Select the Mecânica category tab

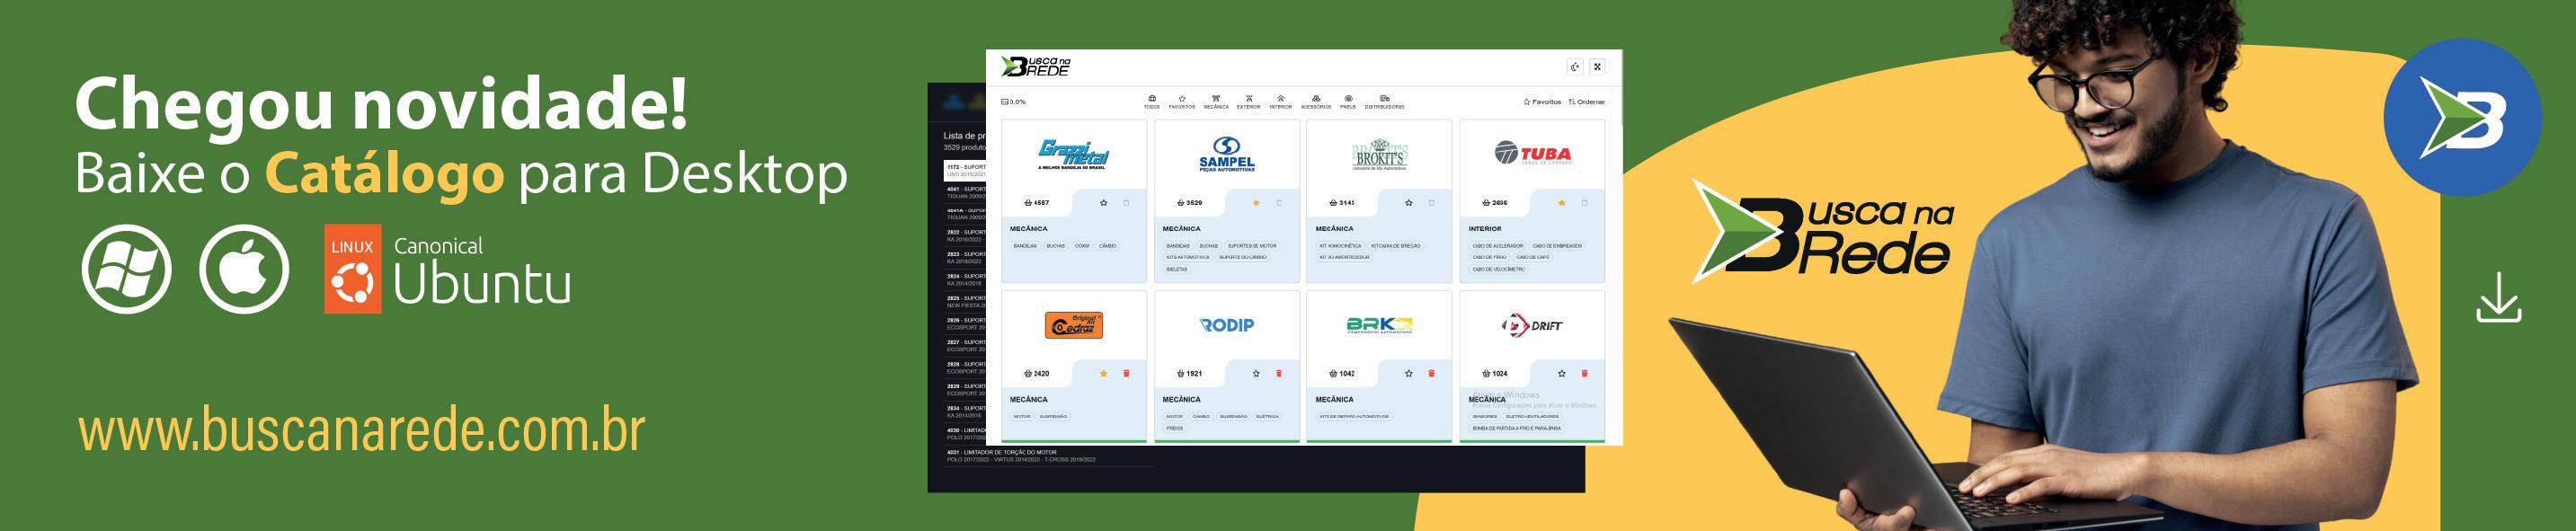(1216, 102)
